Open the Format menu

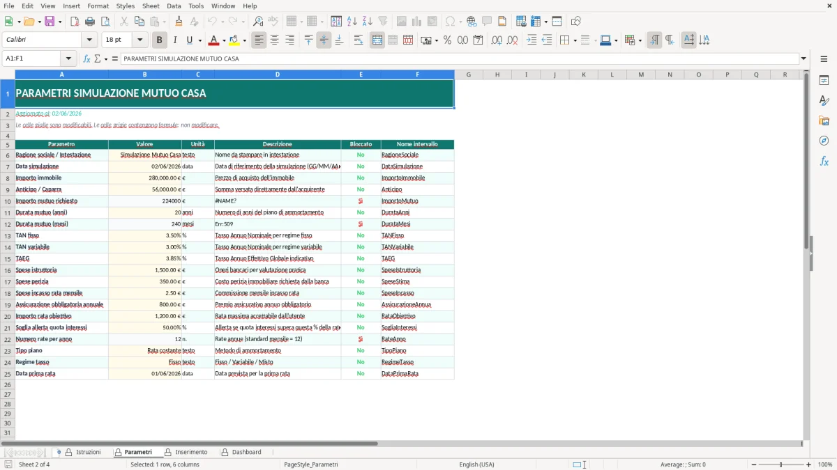[x=98, y=6]
